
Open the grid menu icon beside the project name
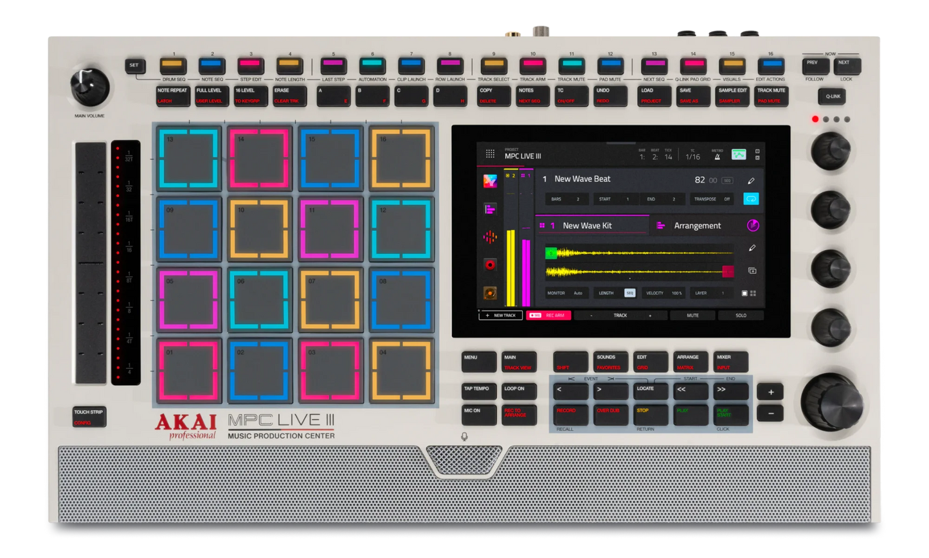490,154
